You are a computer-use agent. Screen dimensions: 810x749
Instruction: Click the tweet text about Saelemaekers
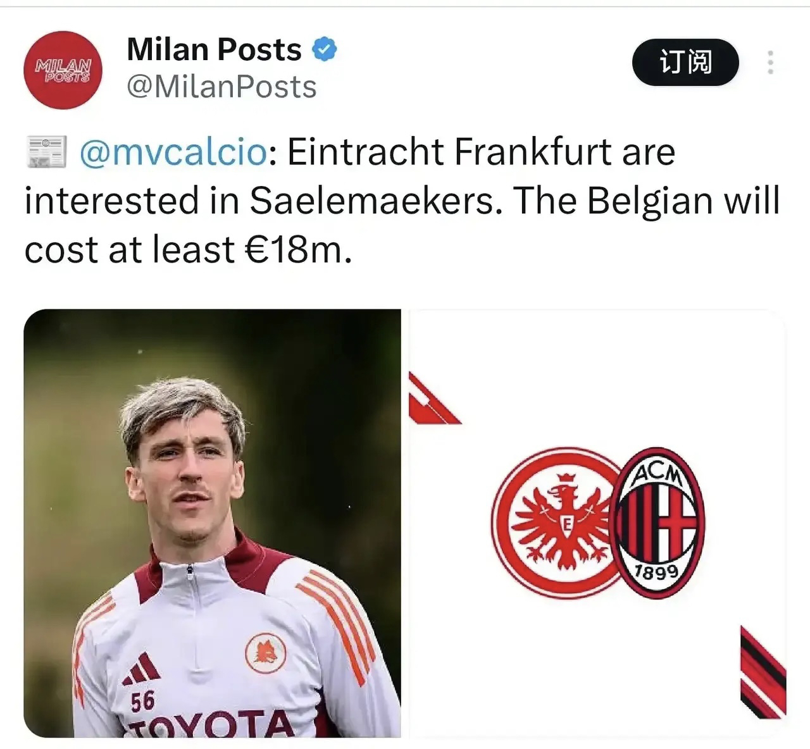click(x=402, y=201)
